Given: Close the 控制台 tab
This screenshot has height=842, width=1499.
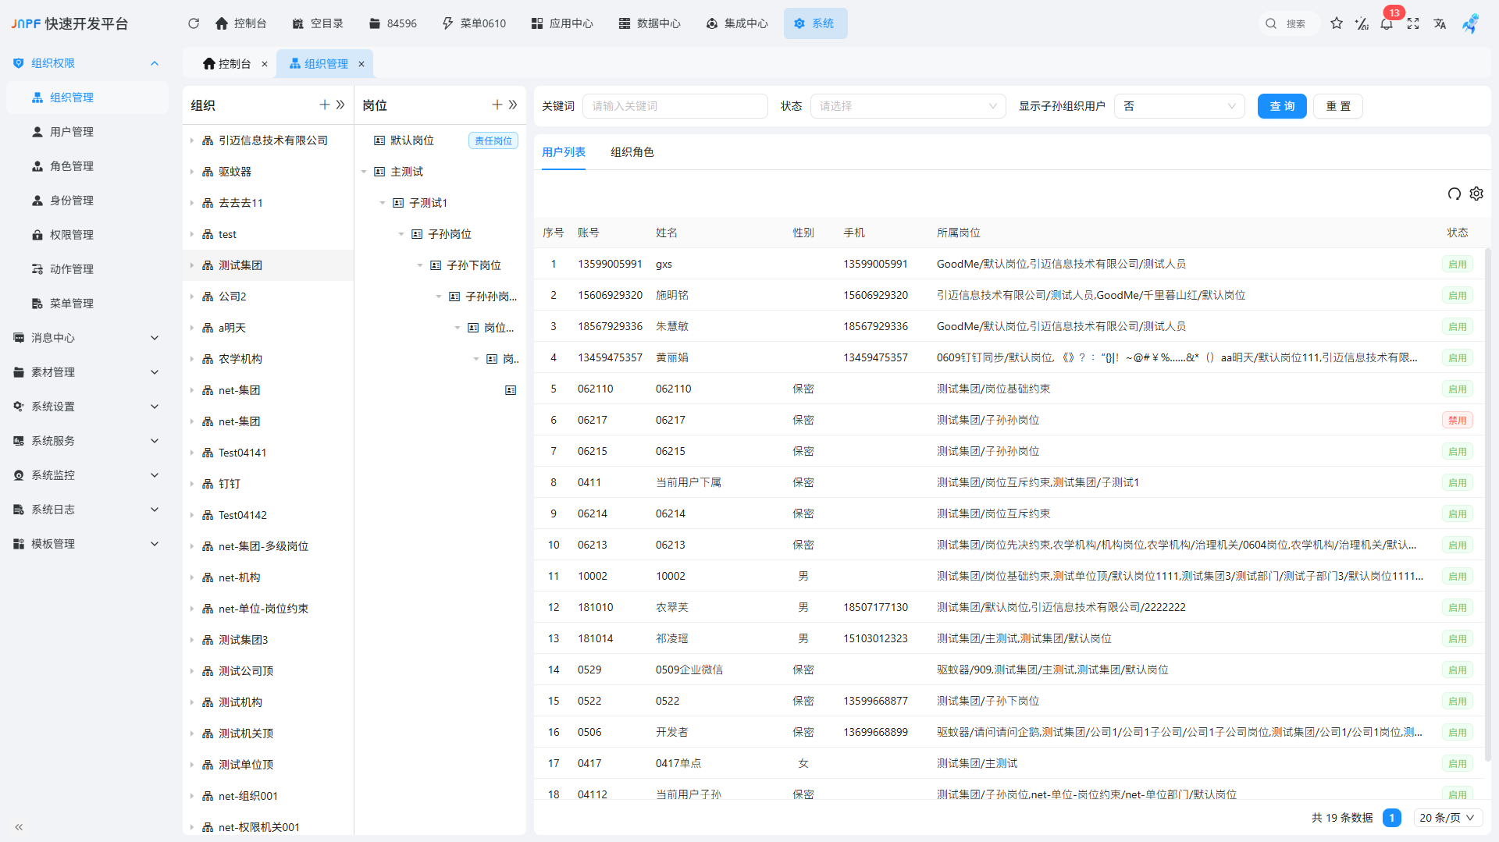Looking at the screenshot, I should click(265, 64).
